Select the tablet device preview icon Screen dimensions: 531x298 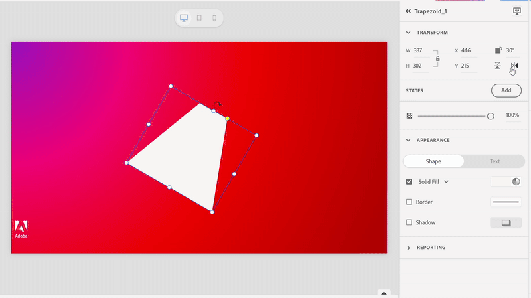click(x=199, y=18)
